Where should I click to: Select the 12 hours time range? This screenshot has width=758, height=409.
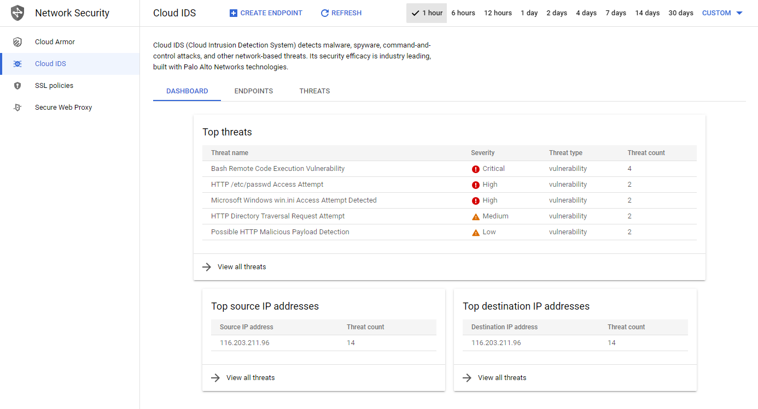pos(498,13)
